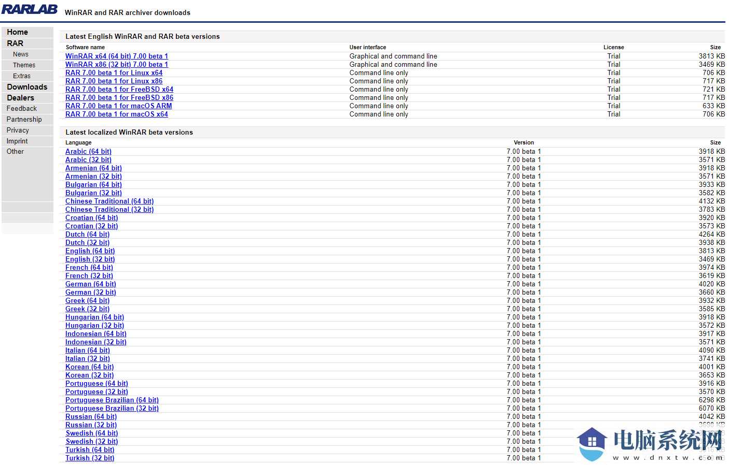This screenshot has height=465, width=729.
Task: Download Dutch (32 bit) version
Action: [87, 243]
